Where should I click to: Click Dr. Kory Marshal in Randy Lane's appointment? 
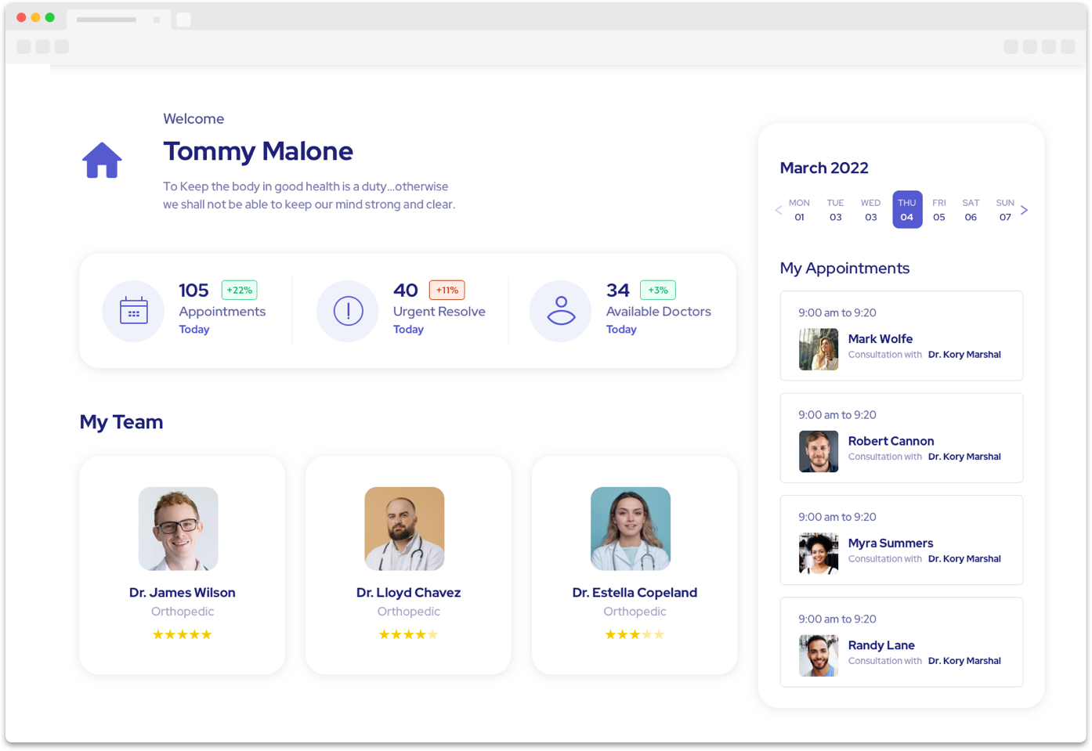964,661
